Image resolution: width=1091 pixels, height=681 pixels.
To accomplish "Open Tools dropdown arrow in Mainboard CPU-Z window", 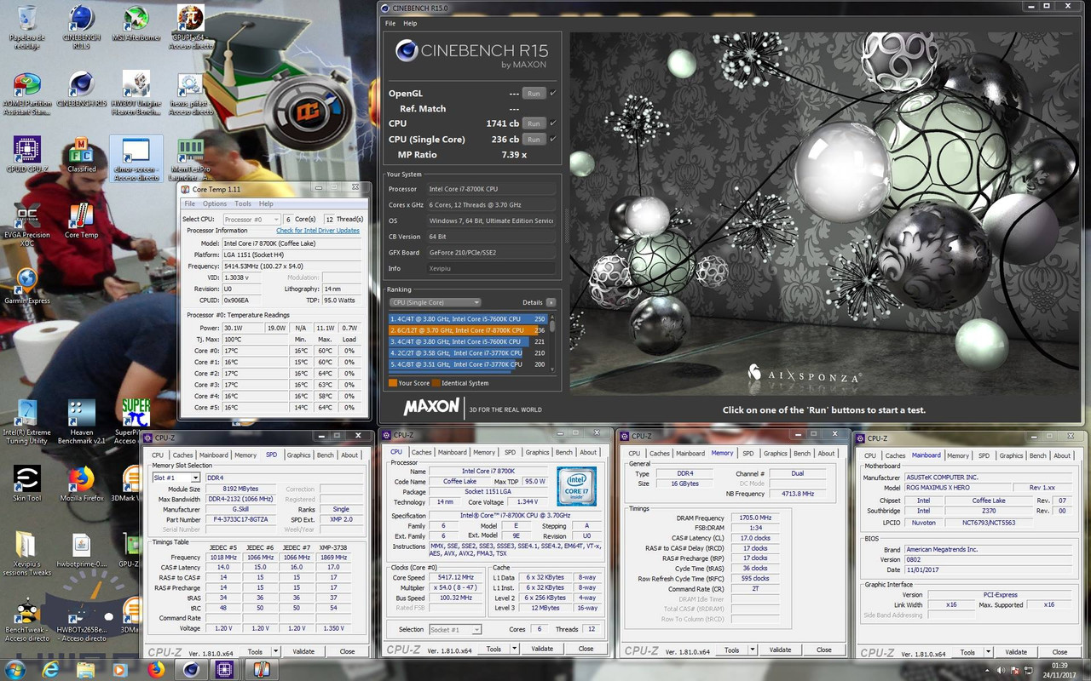I will 987,652.
